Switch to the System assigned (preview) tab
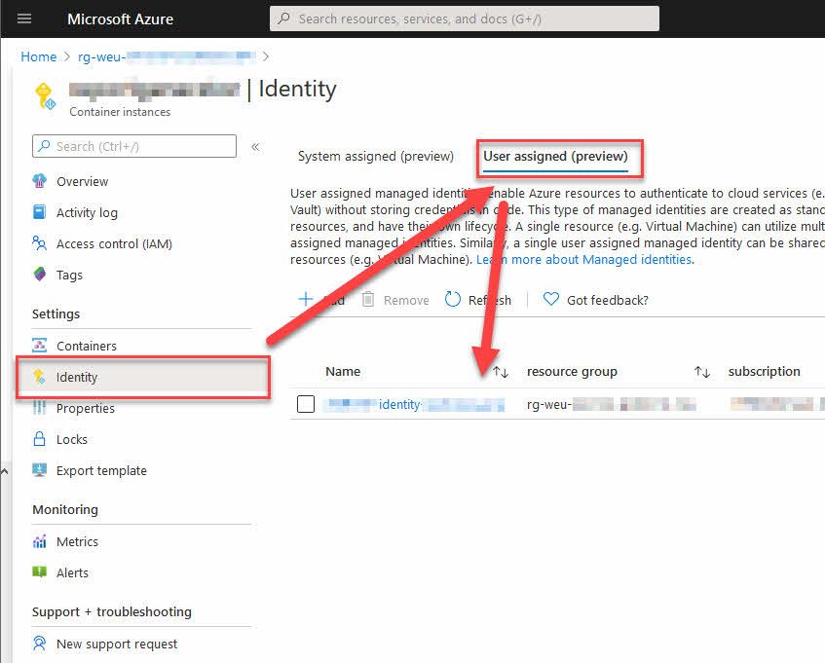The height and width of the screenshot is (663, 825). pyautogui.click(x=378, y=156)
